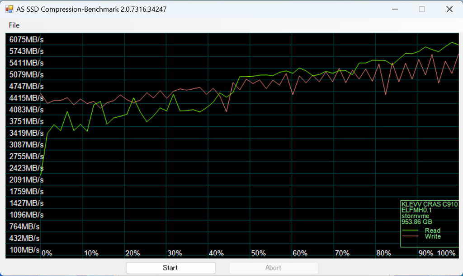
Task: Open the File menu
Action: tap(14, 25)
